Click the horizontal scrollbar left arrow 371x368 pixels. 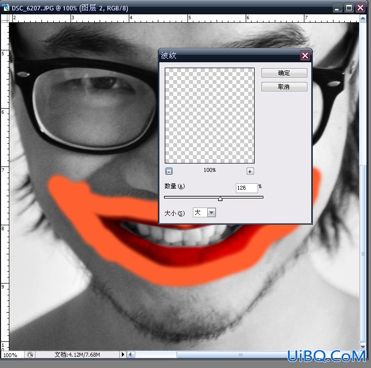tap(131, 355)
